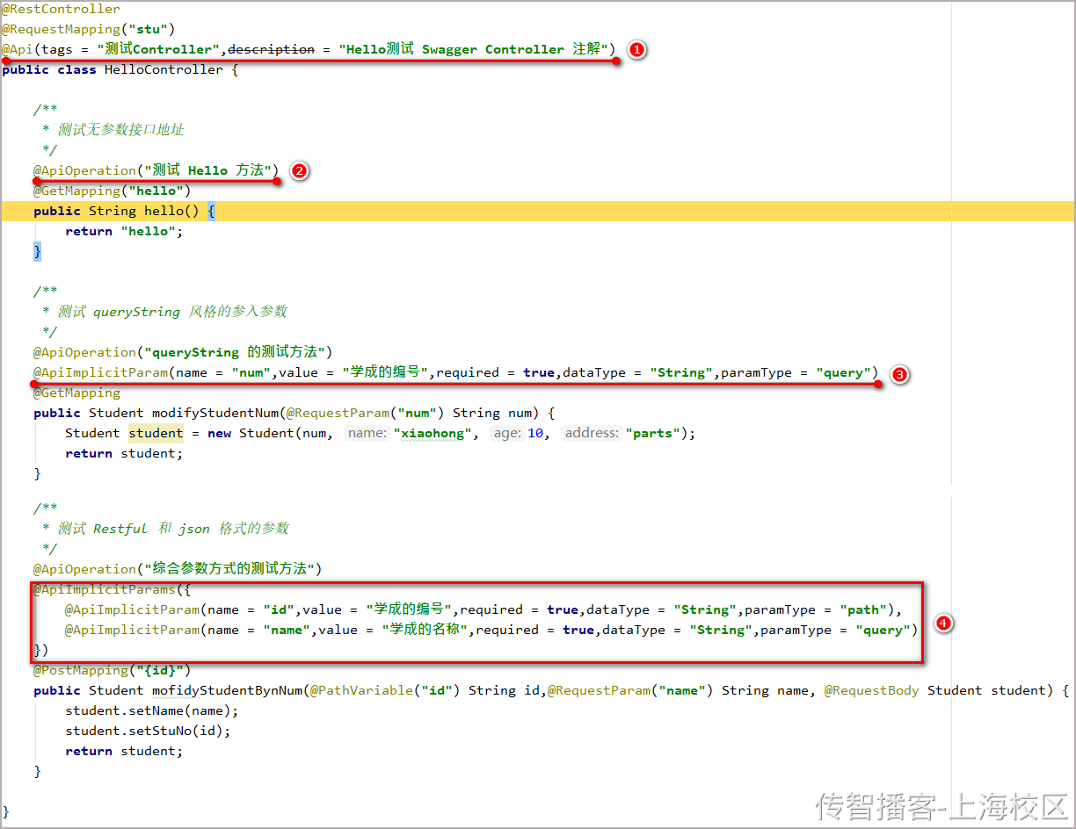This screenshot has width=1076, height=829.
Task: Select the "测试Controller" tags string
Action: coord(160,49)
